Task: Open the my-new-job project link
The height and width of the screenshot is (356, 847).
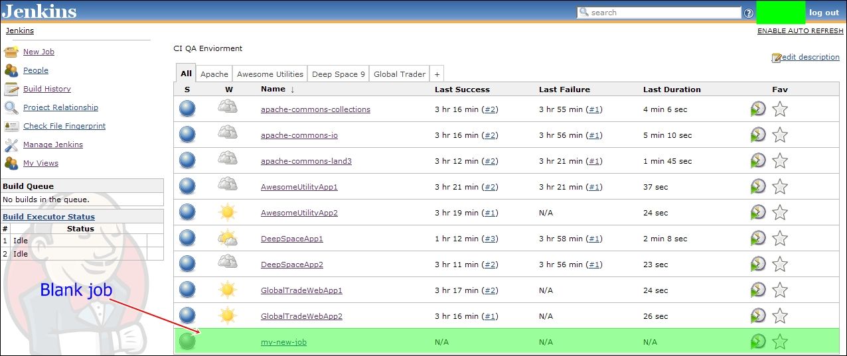Action: pyautogui.click(x=283, y=342)
